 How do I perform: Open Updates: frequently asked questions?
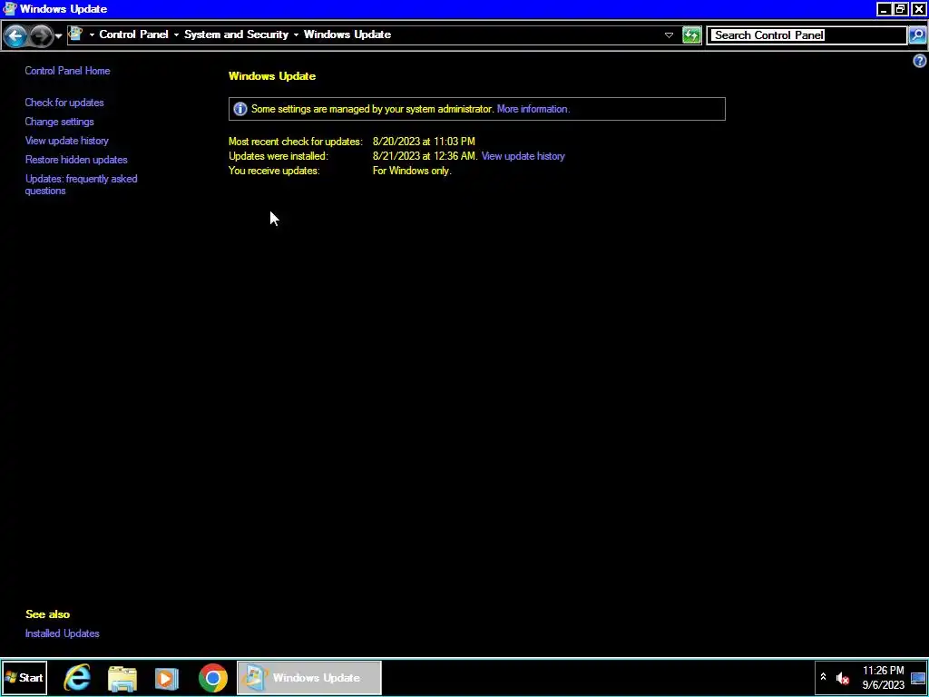tap(81, 184)
